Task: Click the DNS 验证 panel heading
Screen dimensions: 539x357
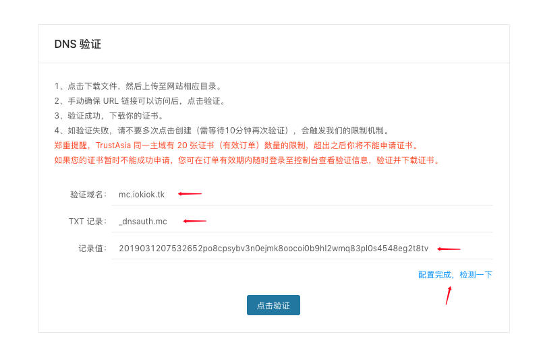Action: pos(78,44)
